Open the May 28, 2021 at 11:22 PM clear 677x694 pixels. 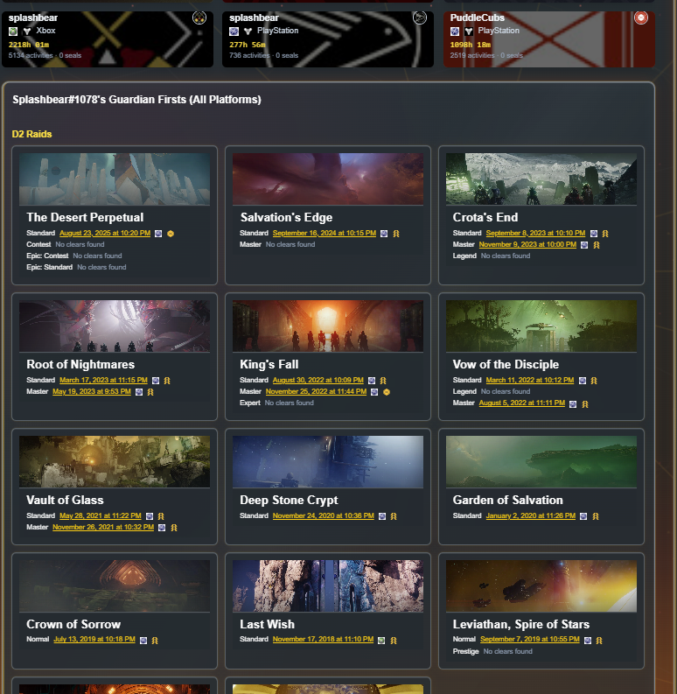101,515
